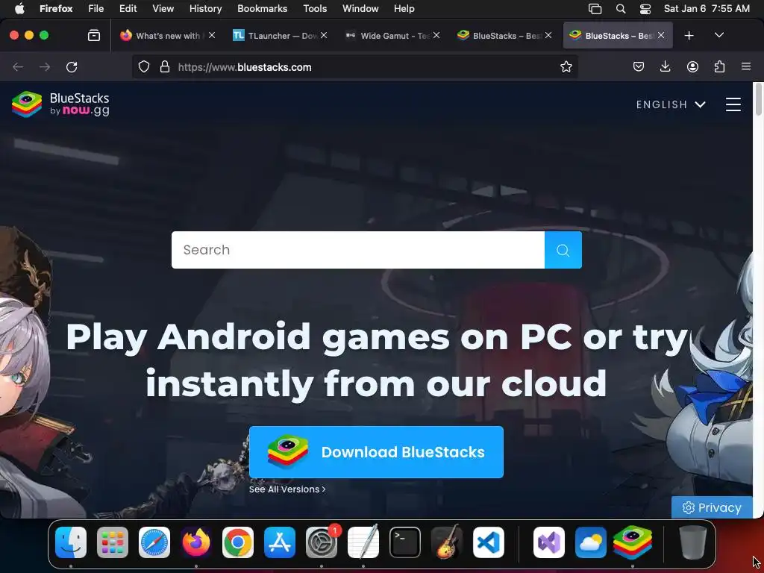Reload the current page
This screenshot has height=573, width=764.
point(72,66)
